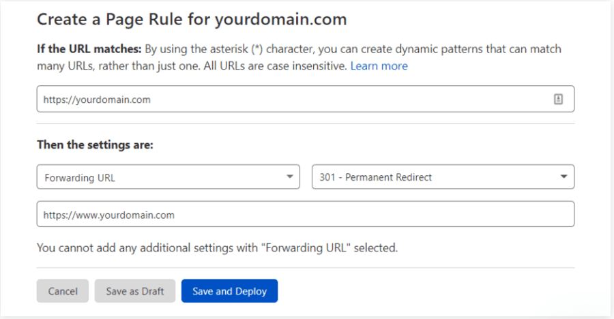Click the autofill icon in URL match field
614x319 pixels.
(x=558, y=99)
